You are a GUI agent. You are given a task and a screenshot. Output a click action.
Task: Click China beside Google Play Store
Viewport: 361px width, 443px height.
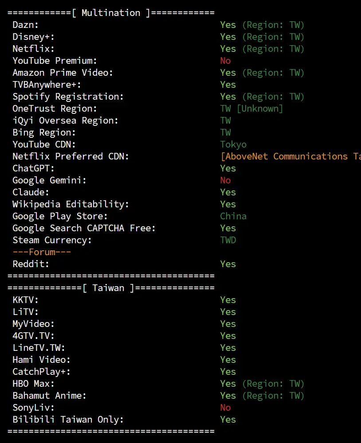[233, 217]
